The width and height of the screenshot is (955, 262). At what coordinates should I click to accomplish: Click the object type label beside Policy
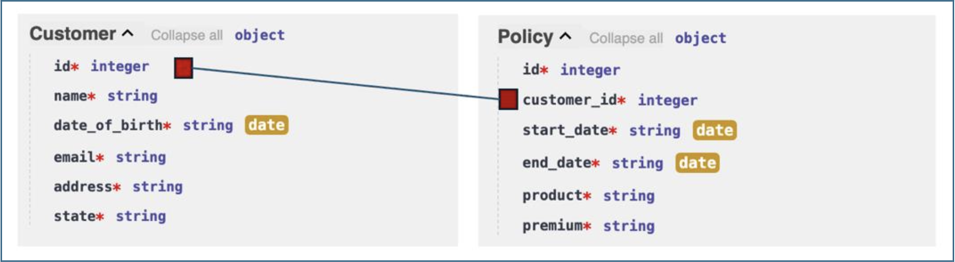[x=700, y=38]
